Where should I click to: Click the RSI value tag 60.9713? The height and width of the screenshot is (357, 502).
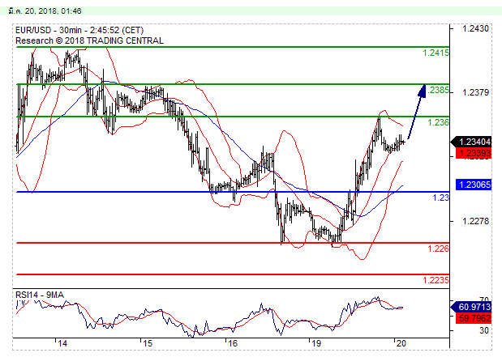pyautogui.click(x=471, y=307)
